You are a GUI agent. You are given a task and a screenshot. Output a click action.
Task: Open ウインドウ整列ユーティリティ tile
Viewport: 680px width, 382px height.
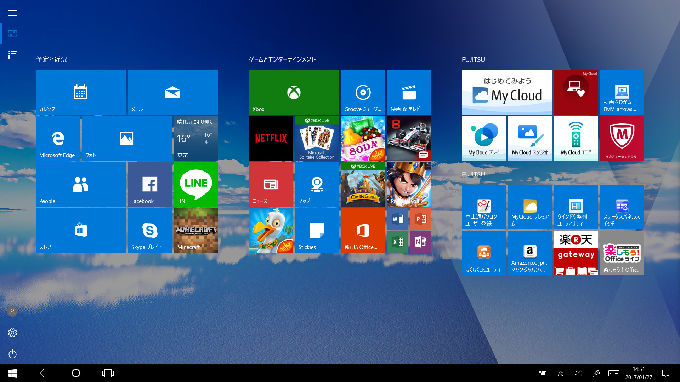coord(576,207)
